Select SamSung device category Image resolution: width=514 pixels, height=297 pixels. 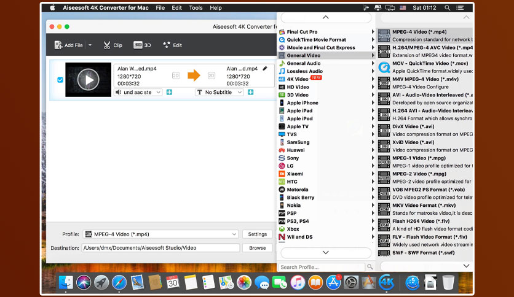pyautogui.click(x=326, y=142)
